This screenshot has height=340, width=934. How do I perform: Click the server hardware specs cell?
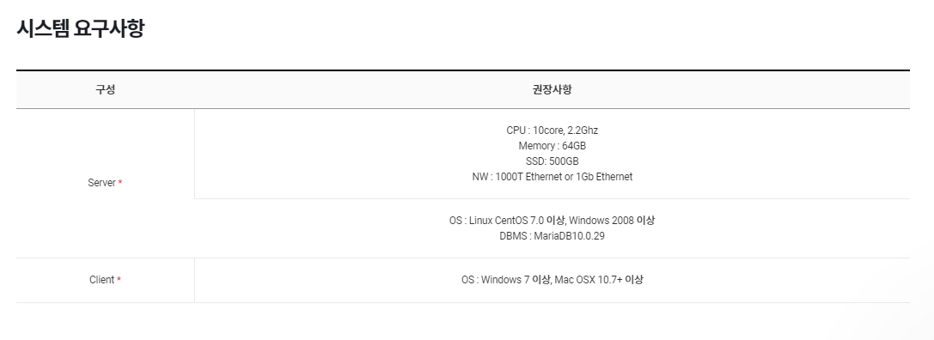pyautogui.click(x=552, y=154)
